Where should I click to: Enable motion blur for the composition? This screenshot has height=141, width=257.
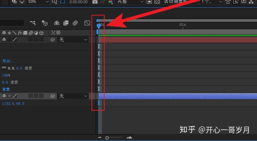pyautogui.click(x=75, y=23)
